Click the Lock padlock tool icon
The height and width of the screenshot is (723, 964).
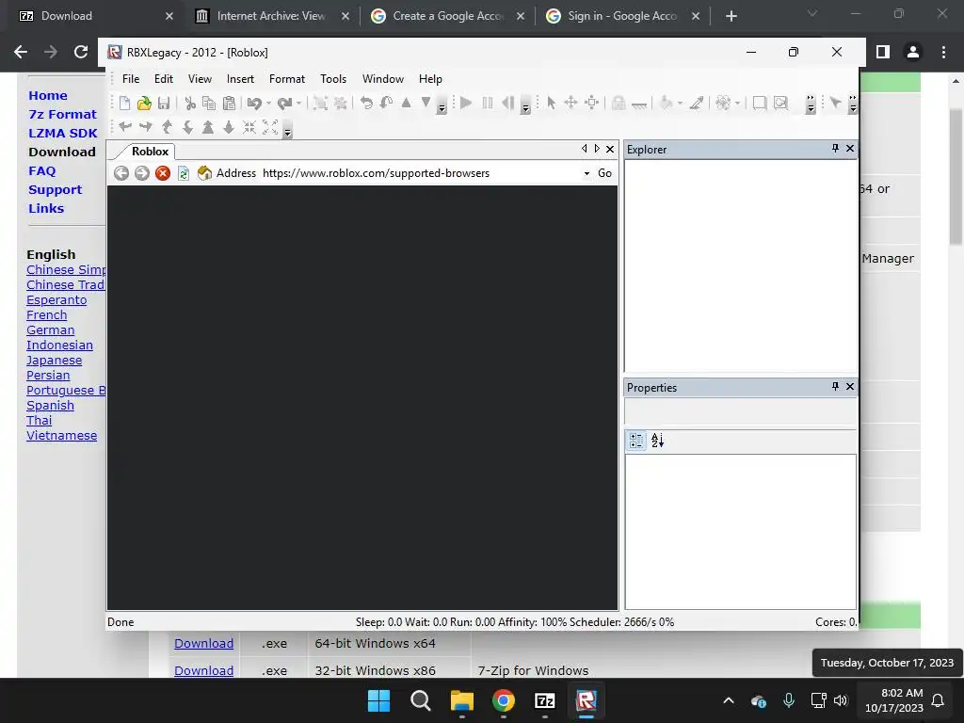(619, 104)
